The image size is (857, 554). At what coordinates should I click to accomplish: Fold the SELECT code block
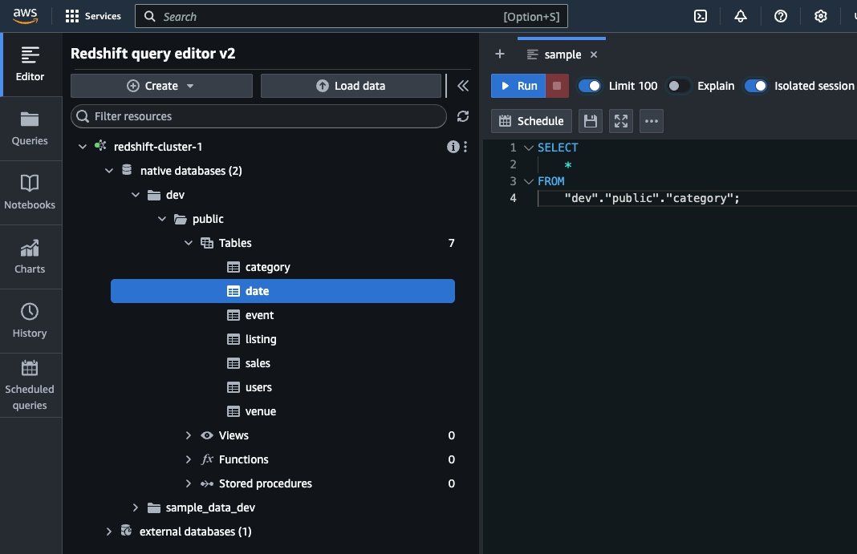coord(529,148)
